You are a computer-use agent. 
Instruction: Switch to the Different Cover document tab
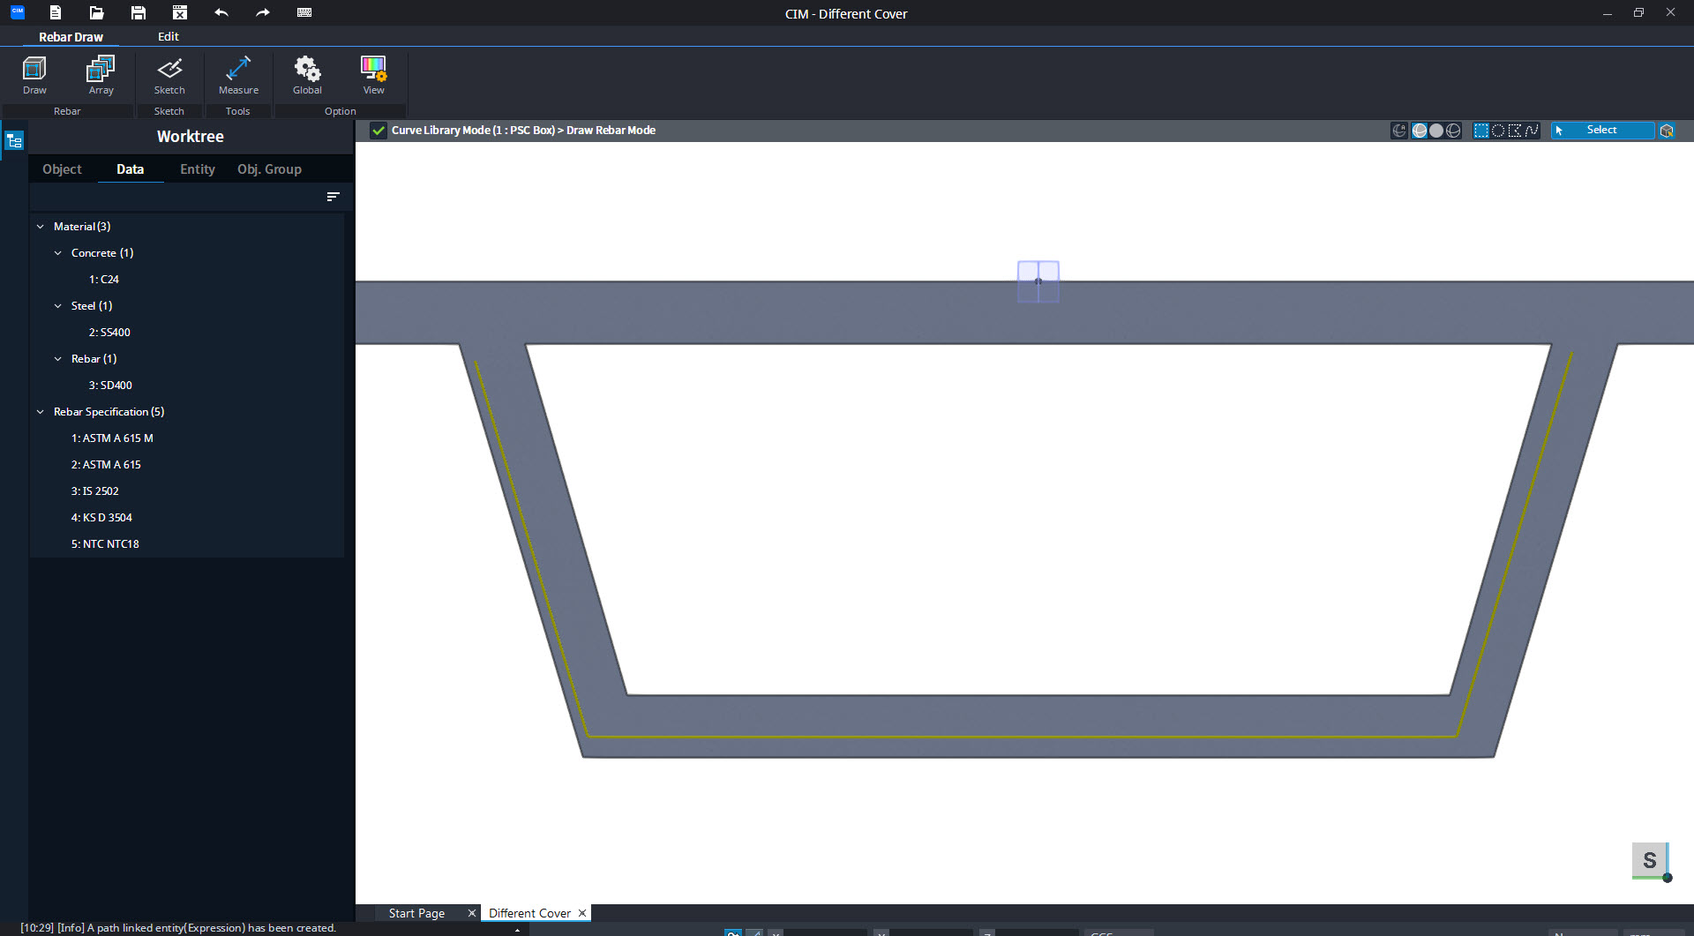(x=529, y=913)
